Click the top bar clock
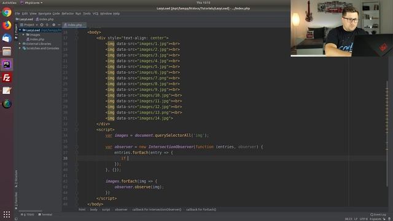Screen dimensions: 393x221 tap(203, 2)
